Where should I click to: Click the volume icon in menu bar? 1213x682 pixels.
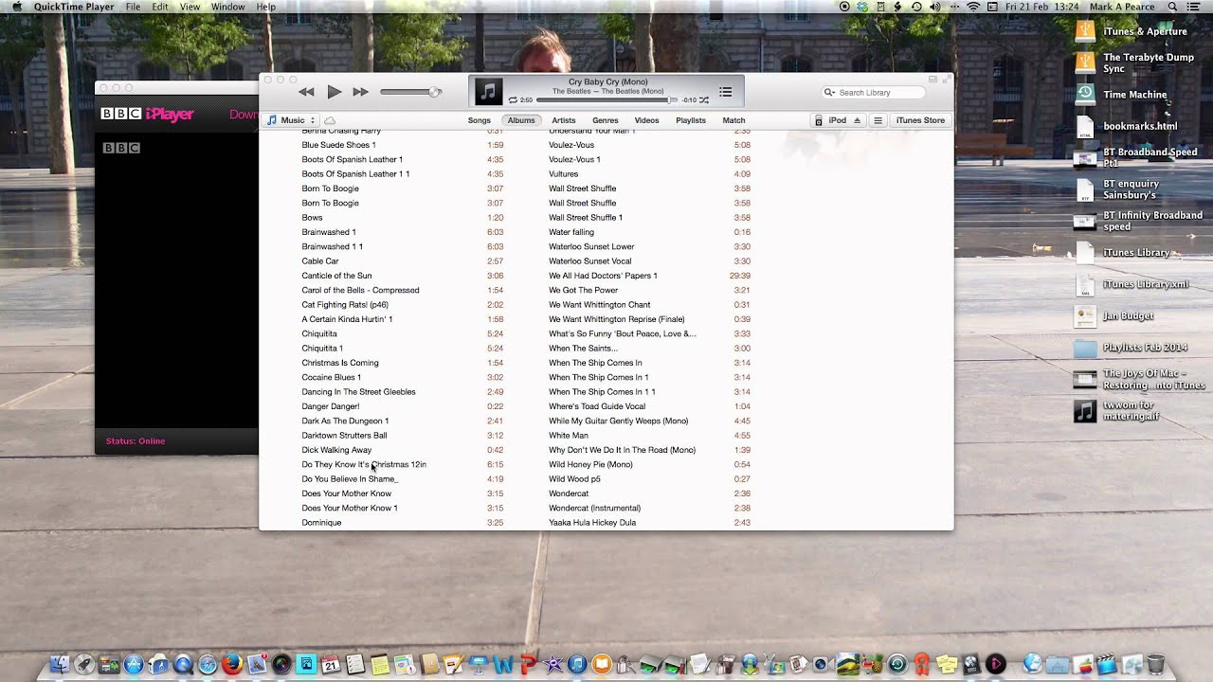coord(935,7)
